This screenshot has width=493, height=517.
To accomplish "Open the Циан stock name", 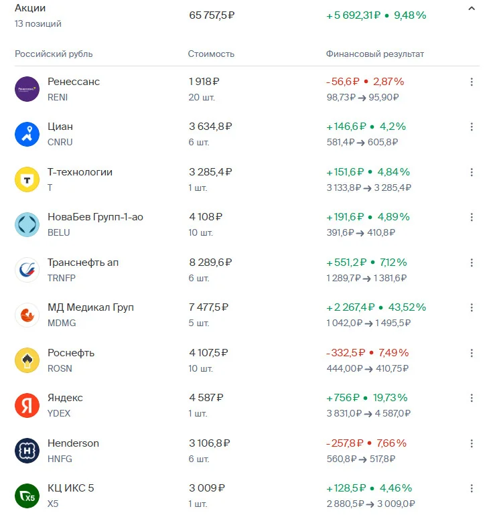I will click(x=60, y=127).
